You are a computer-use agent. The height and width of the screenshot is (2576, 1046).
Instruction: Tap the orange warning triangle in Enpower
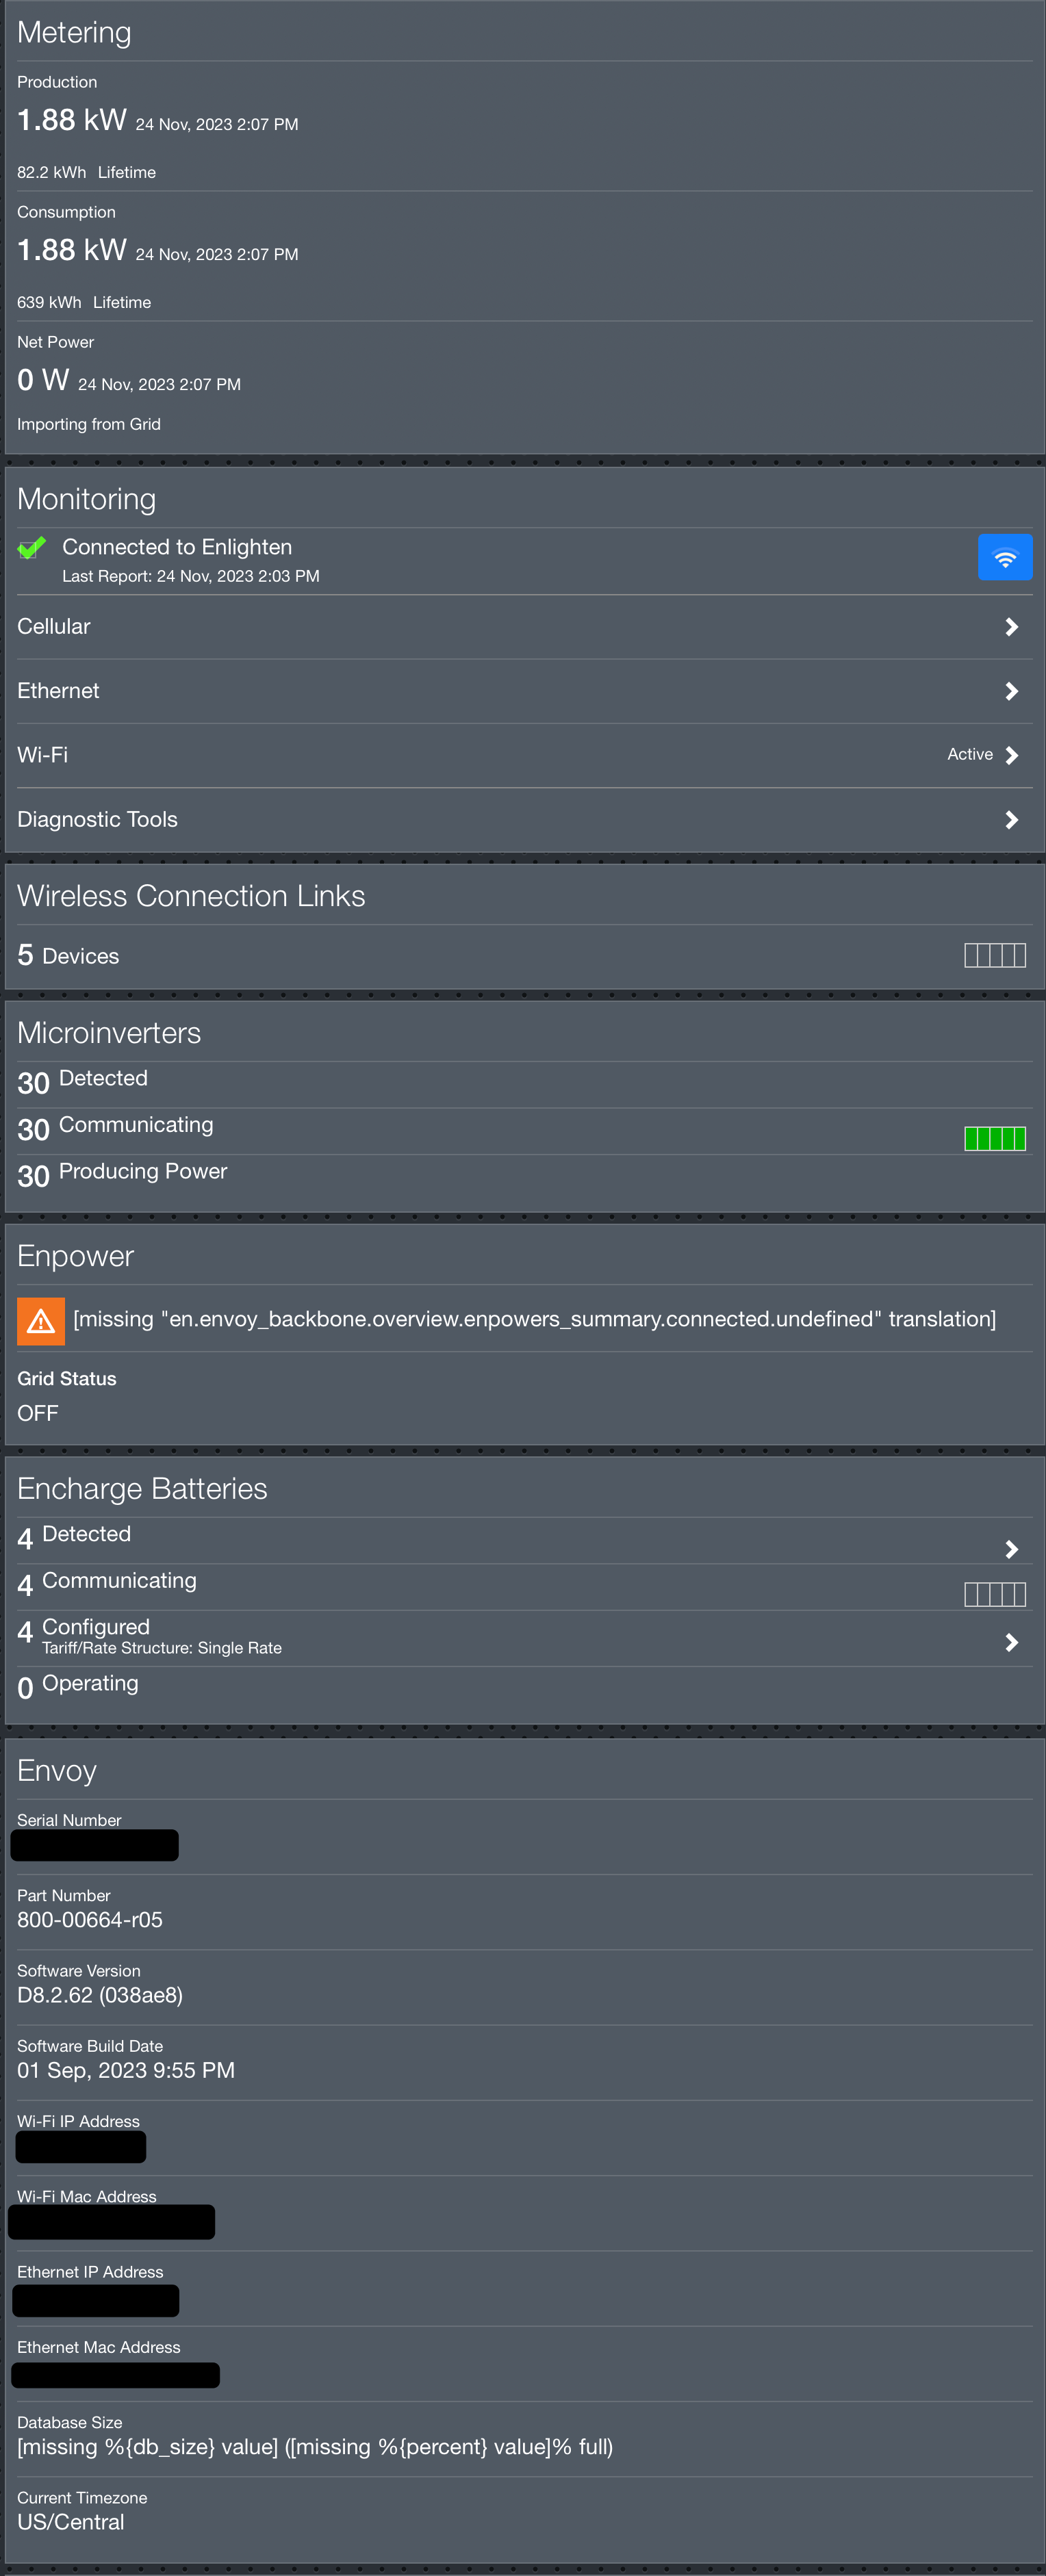tap(40, 1320)
